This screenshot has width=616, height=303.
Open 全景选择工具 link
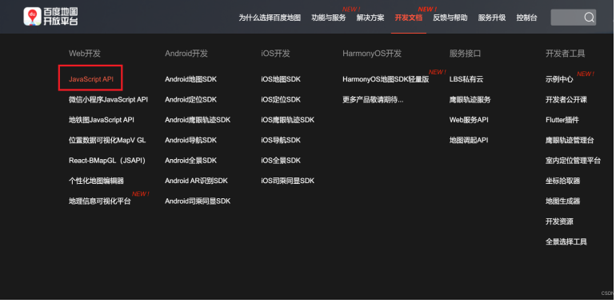pyautogui.click(x=566, y=241)
